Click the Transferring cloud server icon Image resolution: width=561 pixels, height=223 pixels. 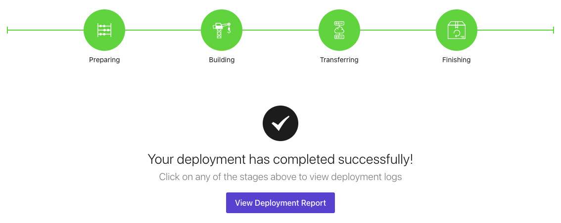click(339, 30)
